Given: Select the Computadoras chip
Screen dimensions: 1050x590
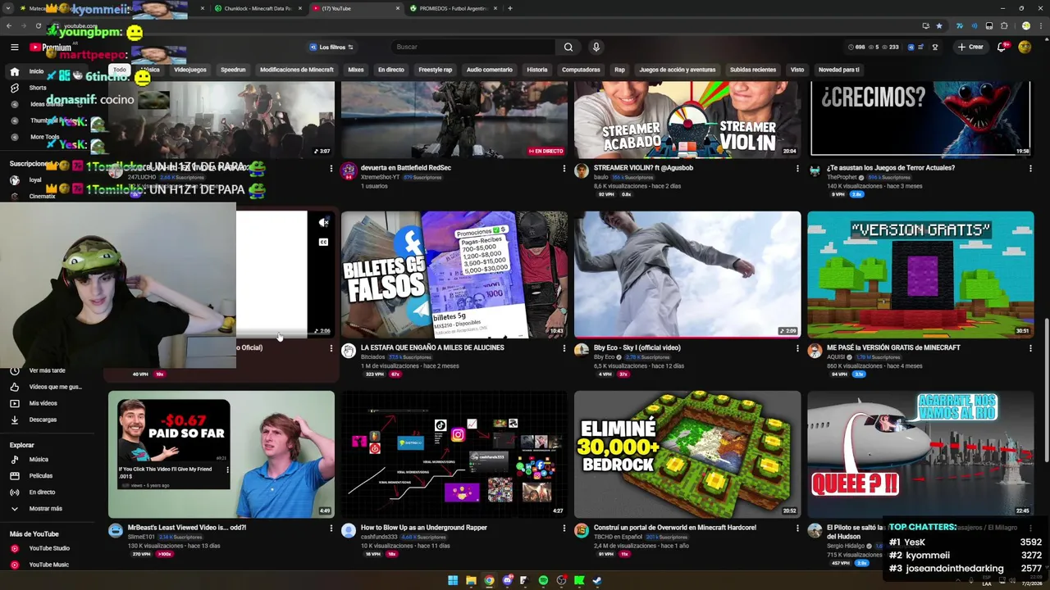Looking at the screenshot, I should click(x=581, y=70).
